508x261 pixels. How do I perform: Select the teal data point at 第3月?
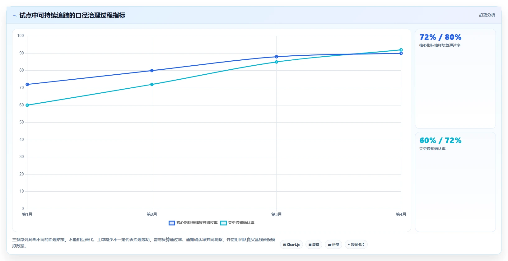click(276, 62)
